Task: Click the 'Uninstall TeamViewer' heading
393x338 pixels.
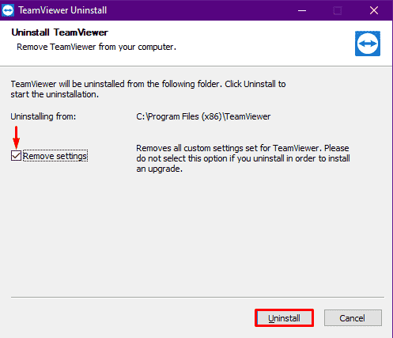Action: [60, 32]
